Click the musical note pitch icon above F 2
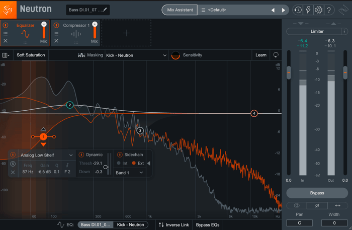Image resolution: width=352 pixels, height=230 pixels. coord(67,165)
